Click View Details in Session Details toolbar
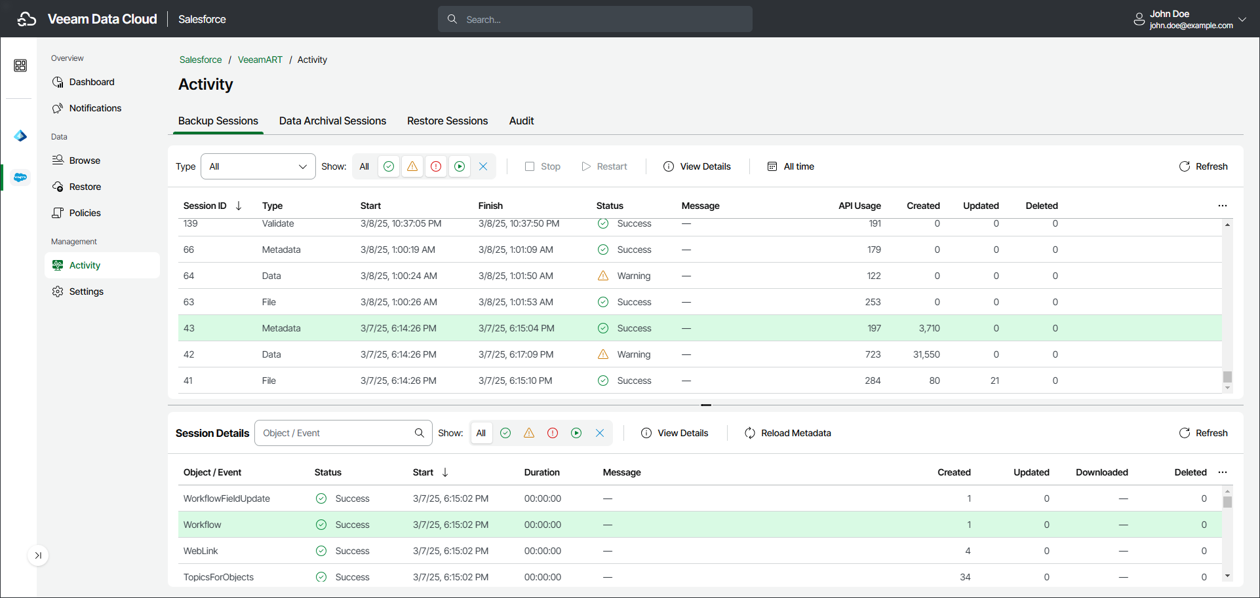The width and height of the screenshot is (1260, 598). pyautogui.click(x=675, y=433)
